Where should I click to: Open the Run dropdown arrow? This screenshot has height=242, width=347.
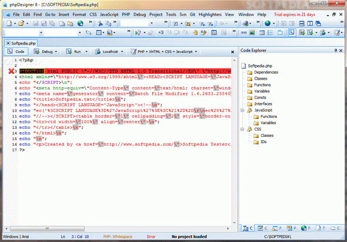click(x=87, y=51)
